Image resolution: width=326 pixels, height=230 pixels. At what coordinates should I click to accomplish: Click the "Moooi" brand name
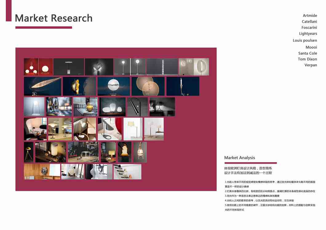pos(311,47)
